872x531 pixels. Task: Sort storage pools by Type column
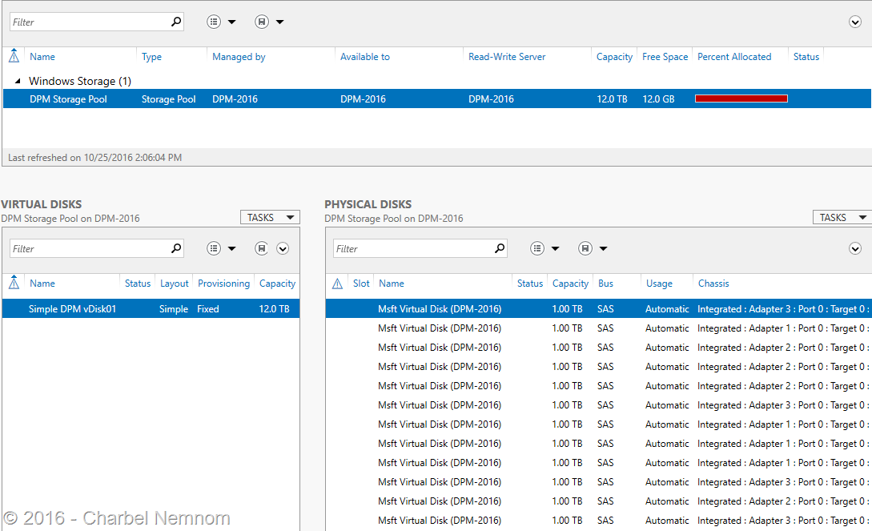151,57
